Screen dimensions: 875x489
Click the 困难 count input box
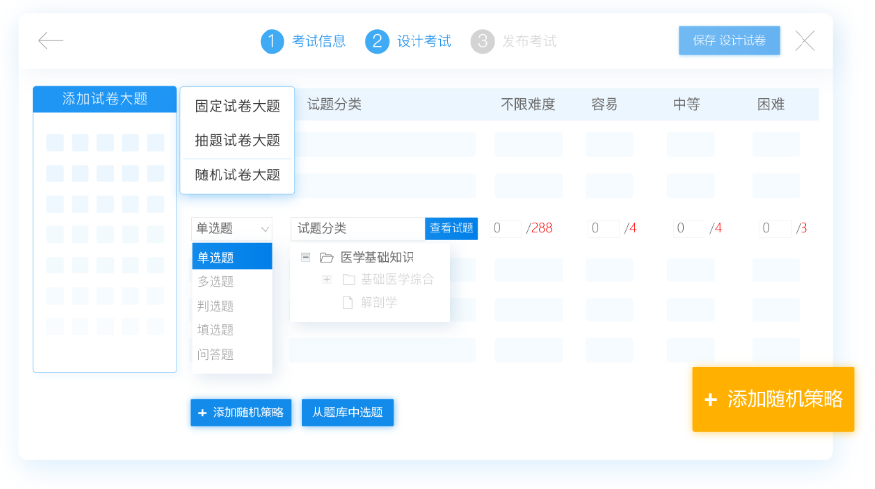coord(774,228)
